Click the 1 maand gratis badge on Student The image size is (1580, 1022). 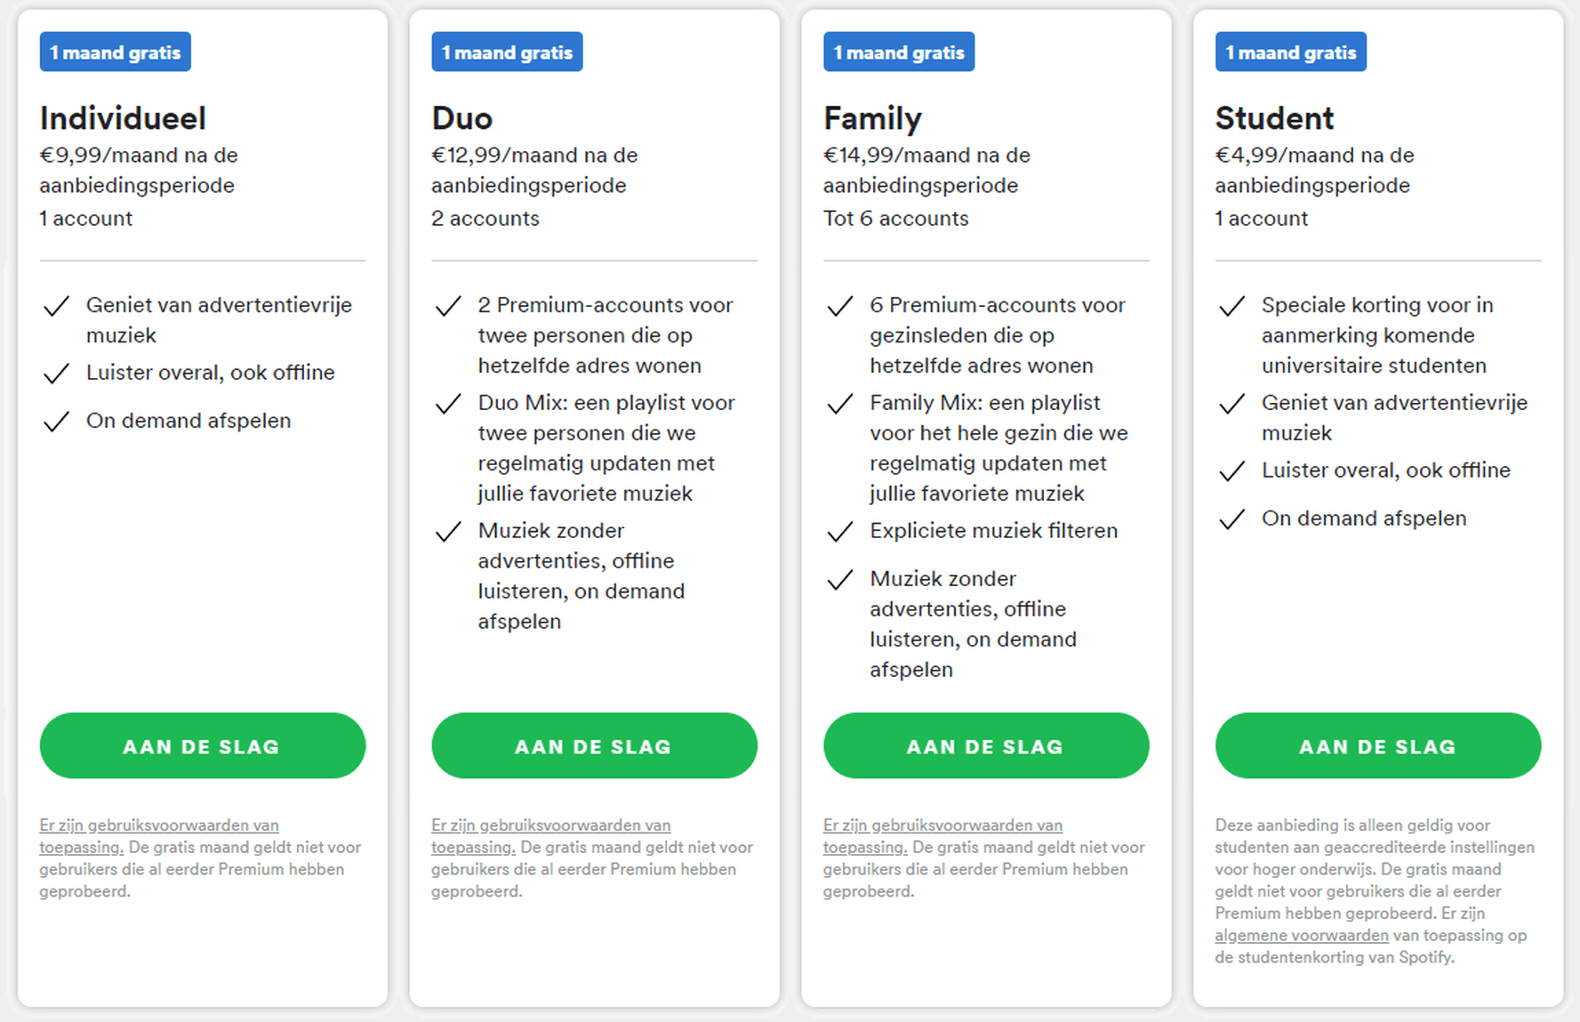(x=1291, y=52)
